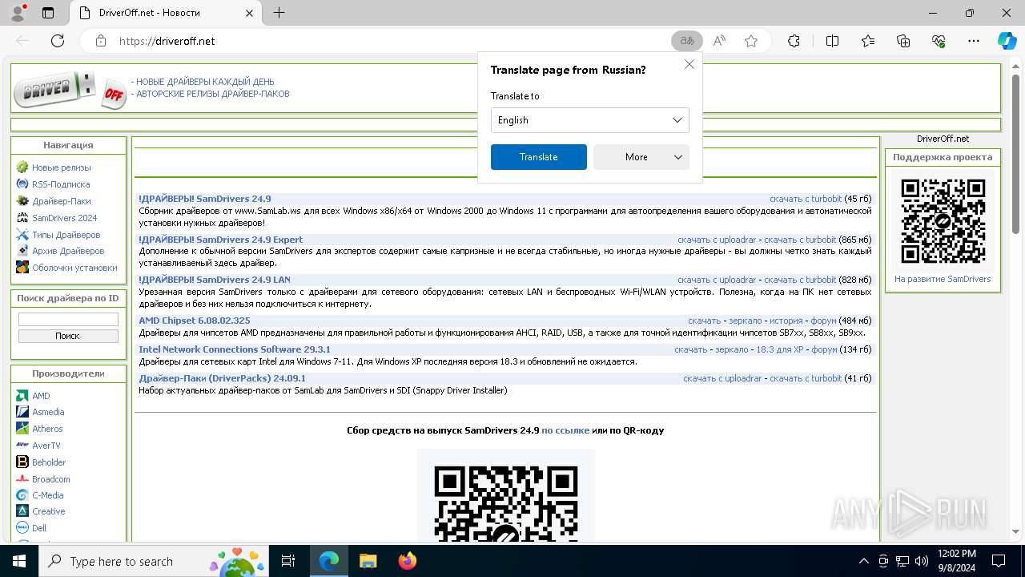Click the Windows taskbar search box
Viewport: 1025px width, 577px height.
[x=155, y=561]
